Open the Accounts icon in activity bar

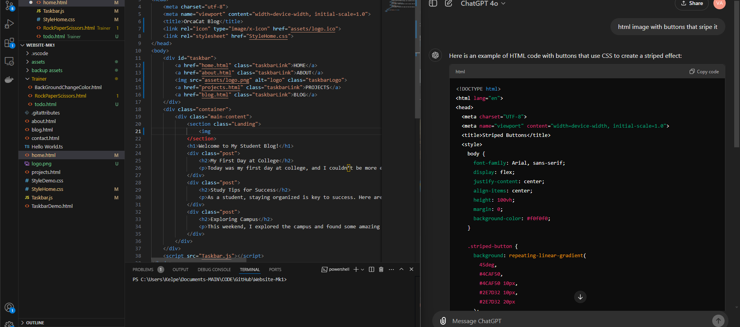tap(9, 308)
